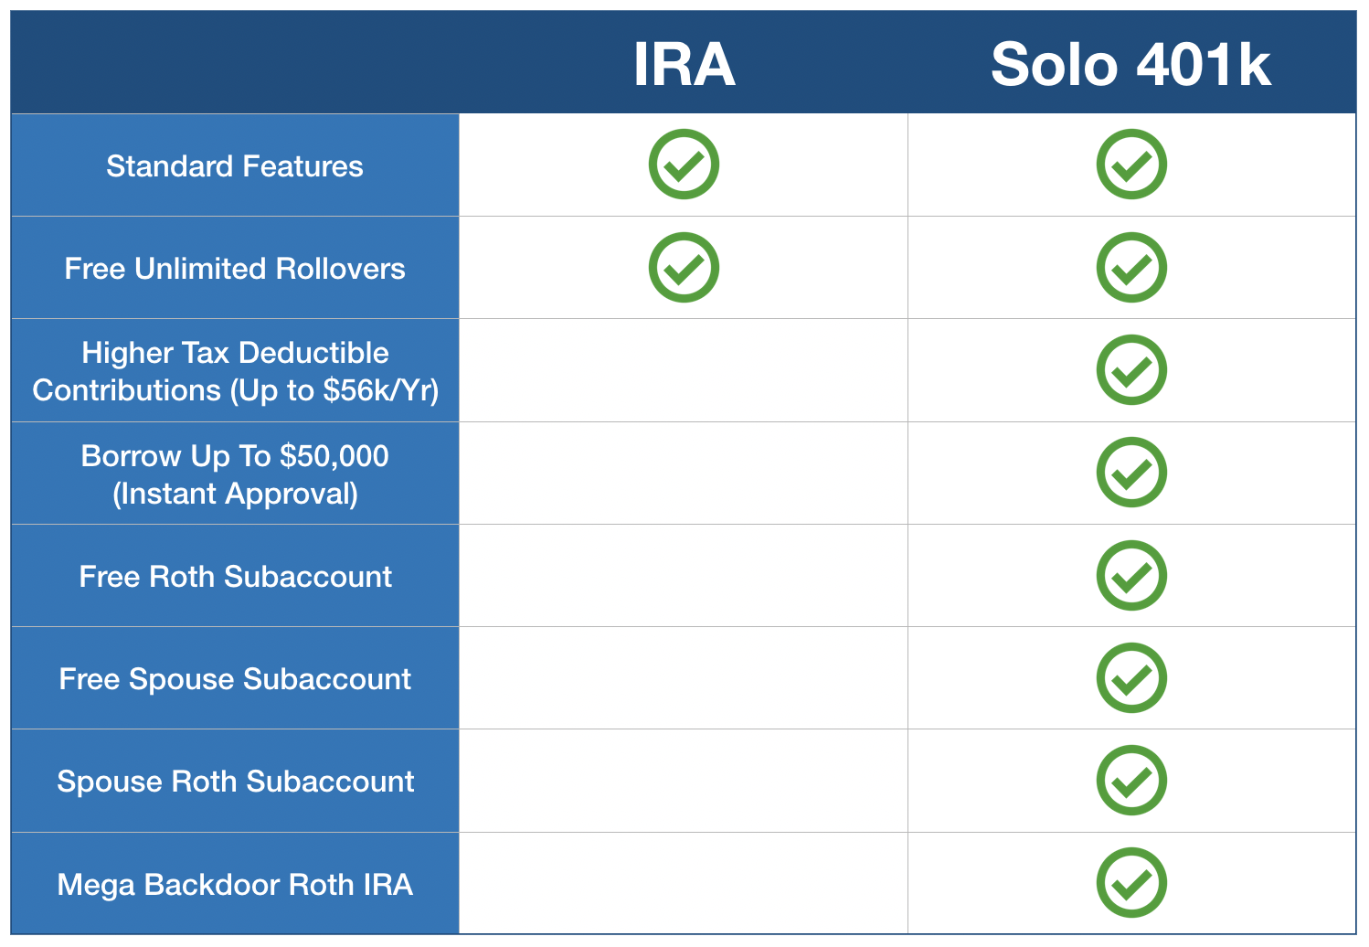Select the IRA column header
The width and height of the screenshot is (1369, 947).
click(684, 65)
